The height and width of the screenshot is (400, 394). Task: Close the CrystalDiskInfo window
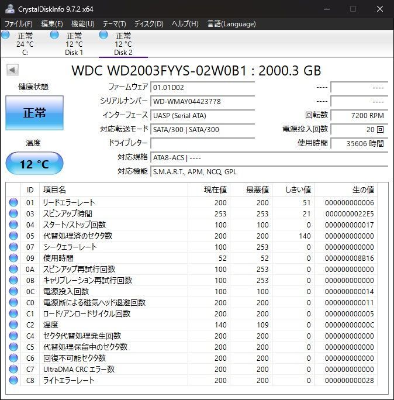[380, 9]
